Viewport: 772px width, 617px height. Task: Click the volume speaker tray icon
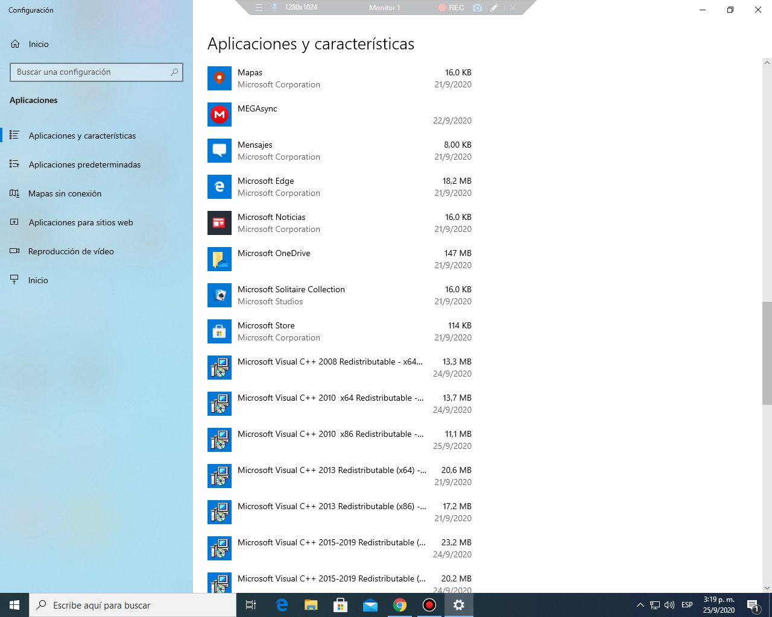point(669,605)
